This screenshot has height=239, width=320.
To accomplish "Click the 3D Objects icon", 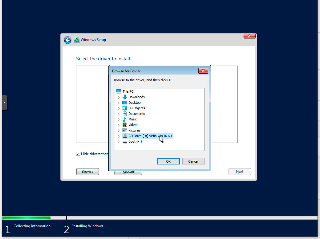I will pos(124,108).
